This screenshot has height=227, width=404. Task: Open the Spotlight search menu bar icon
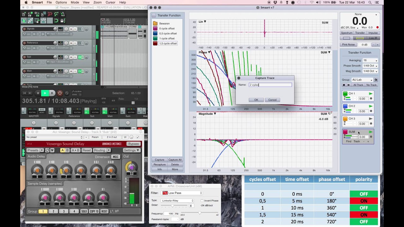point(370,2)
